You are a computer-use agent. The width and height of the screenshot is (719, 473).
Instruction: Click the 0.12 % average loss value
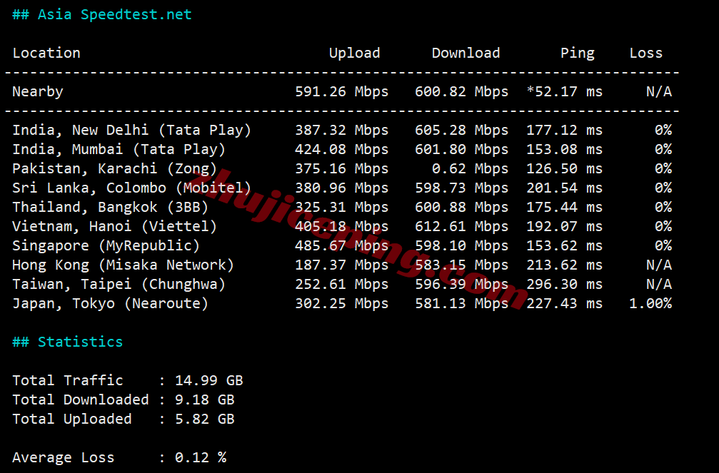tap(201, 457)
